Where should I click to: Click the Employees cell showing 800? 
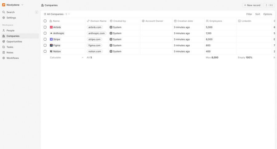tap(220, 46)
